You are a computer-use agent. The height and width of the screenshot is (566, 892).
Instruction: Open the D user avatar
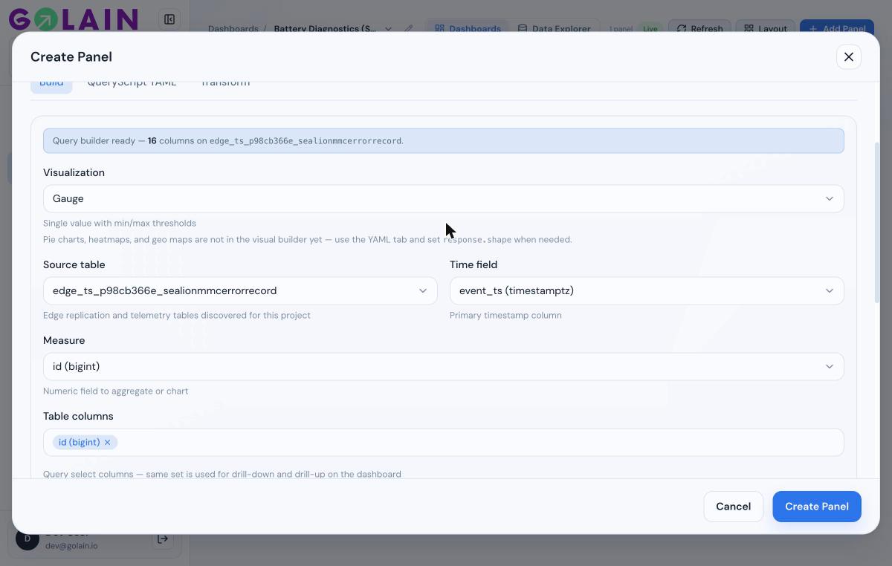[x=28, y=539]
